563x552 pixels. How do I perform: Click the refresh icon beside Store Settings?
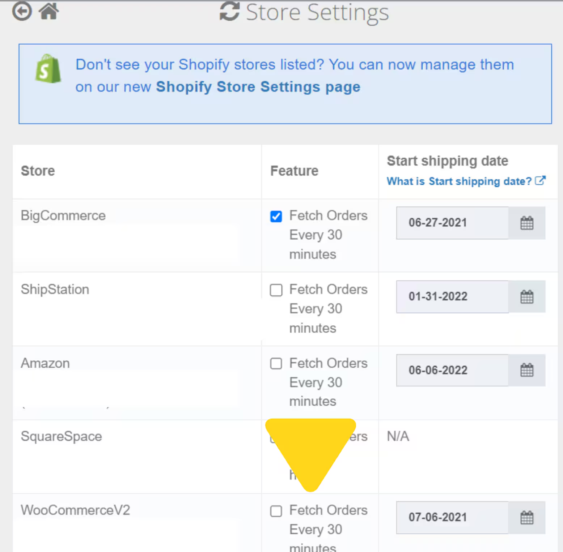pos(230,12)
